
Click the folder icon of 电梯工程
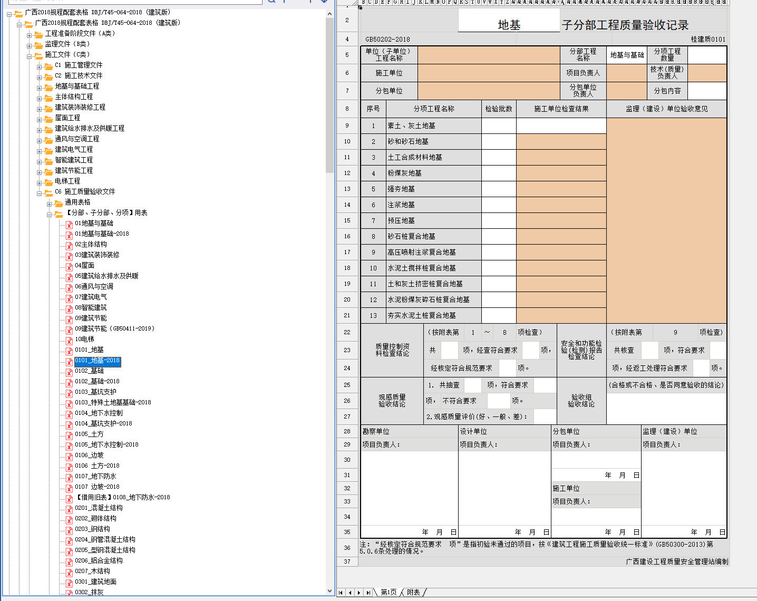[48, 182]
